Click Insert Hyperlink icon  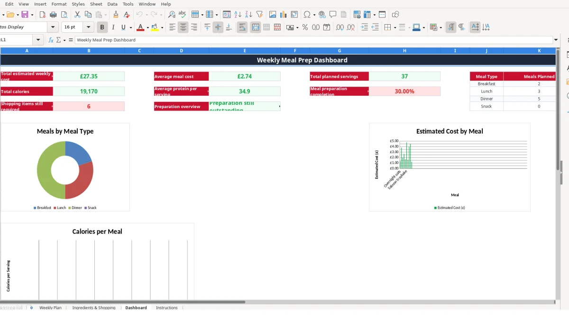pyautogui.click(x=322, y=15)
